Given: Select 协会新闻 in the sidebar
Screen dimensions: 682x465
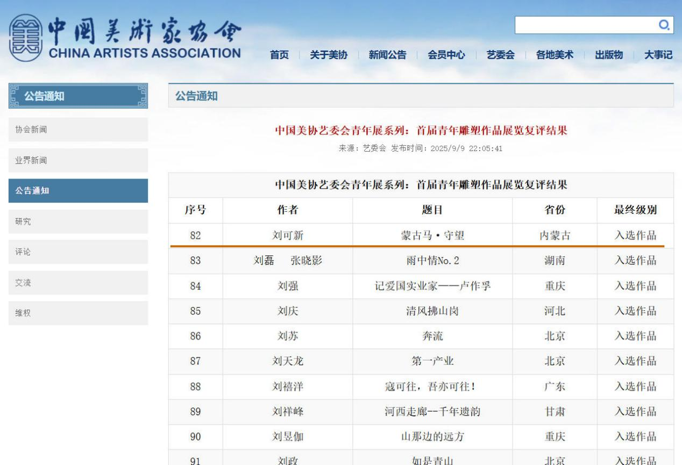Looking at the screenshot, I should 78,130.
